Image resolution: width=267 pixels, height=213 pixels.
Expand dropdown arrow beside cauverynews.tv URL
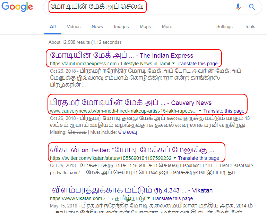(x=200, y=111)
